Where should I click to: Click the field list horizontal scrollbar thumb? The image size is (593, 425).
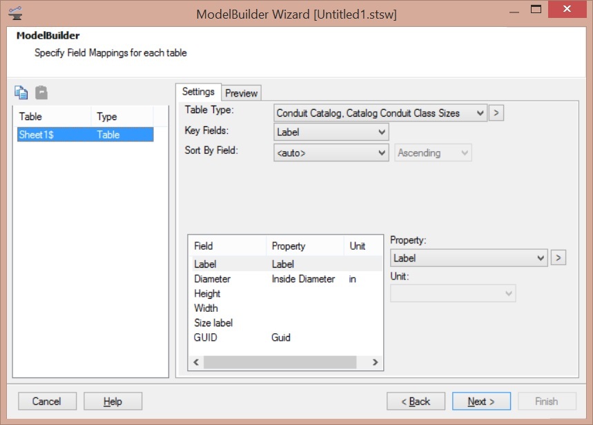coord(280,362)
